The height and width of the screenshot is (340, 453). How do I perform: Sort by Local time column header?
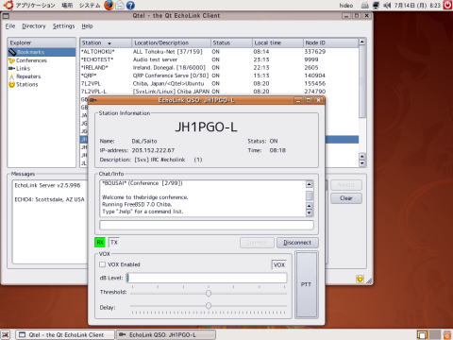pyautogui.click(x=277, y=42)
